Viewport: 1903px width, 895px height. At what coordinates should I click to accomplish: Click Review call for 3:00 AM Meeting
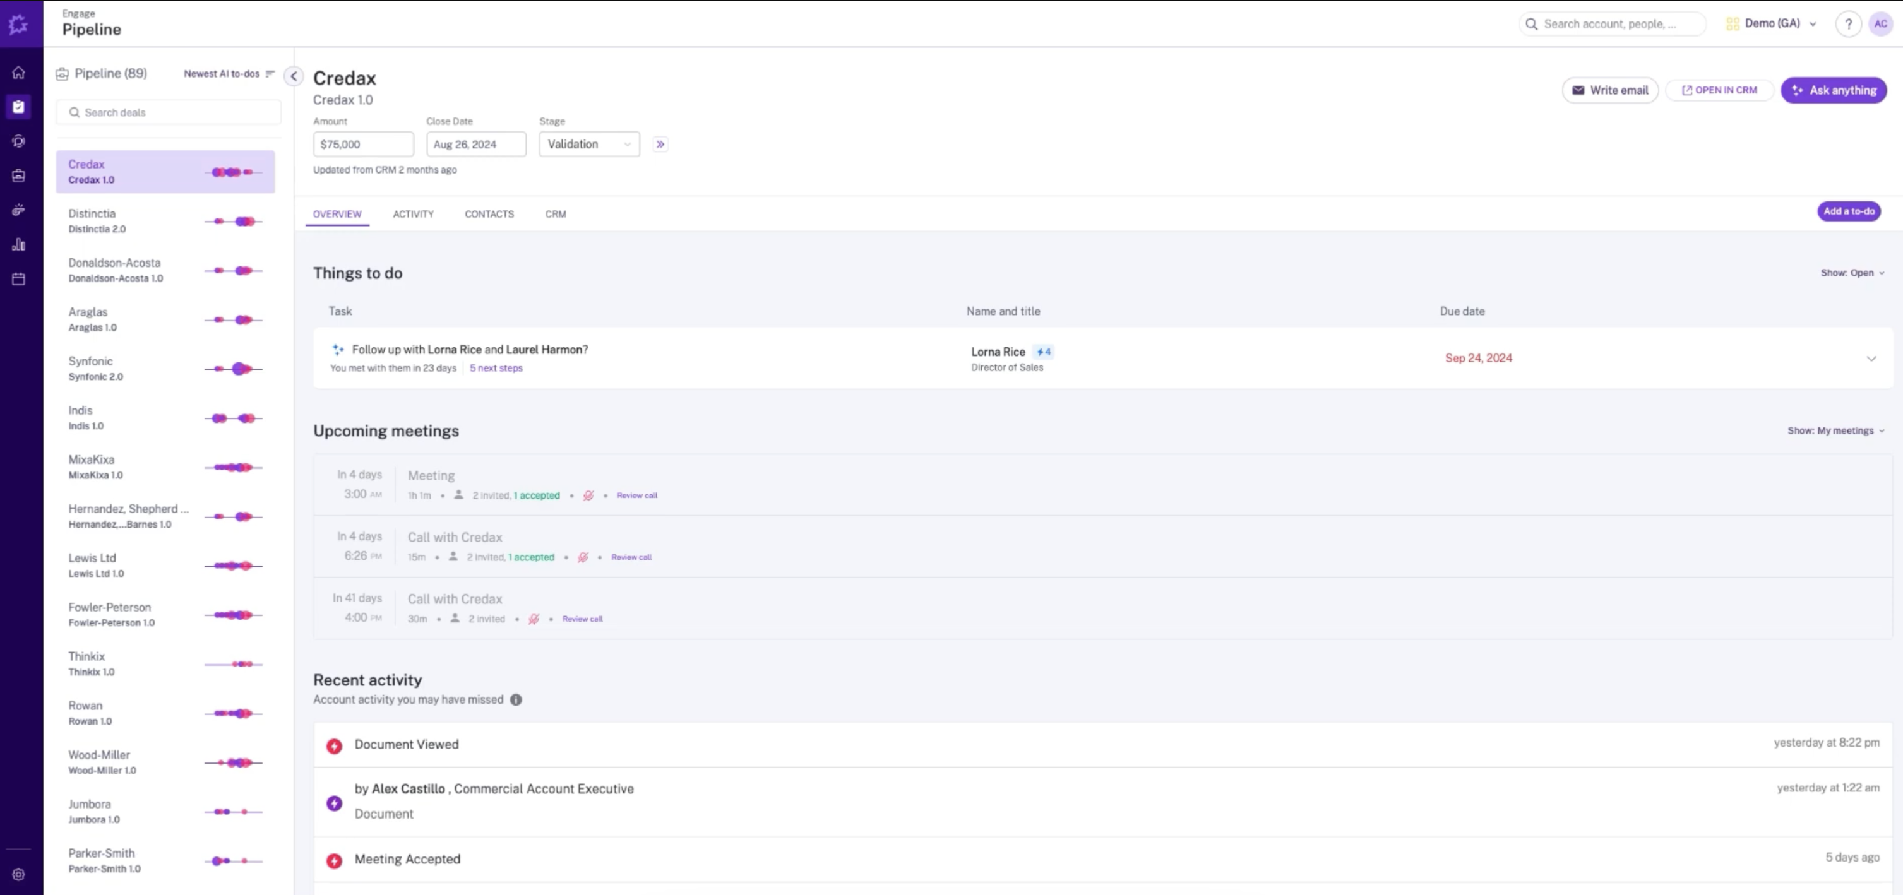(637, 495)
